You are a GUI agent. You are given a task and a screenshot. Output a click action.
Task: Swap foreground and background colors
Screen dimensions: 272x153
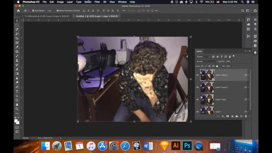click(18, 117)
